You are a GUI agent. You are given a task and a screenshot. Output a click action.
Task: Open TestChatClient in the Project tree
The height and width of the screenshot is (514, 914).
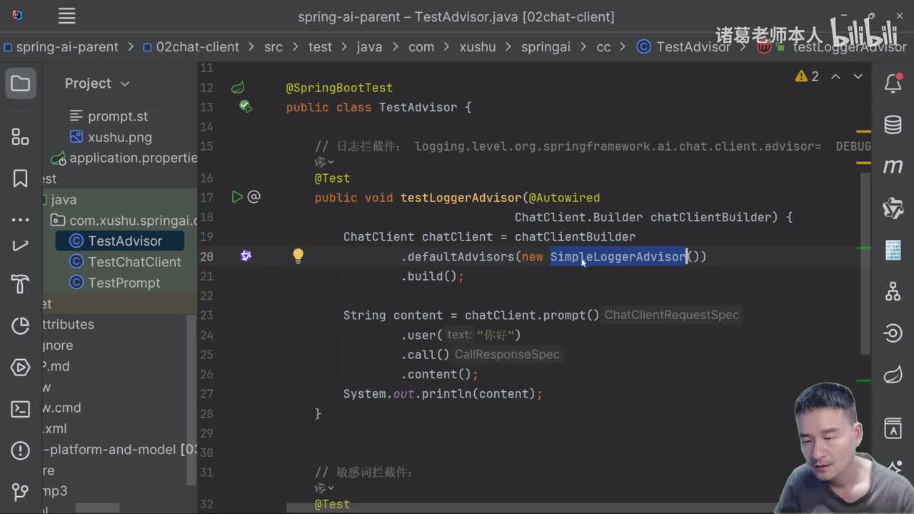[x=125, y=262]
